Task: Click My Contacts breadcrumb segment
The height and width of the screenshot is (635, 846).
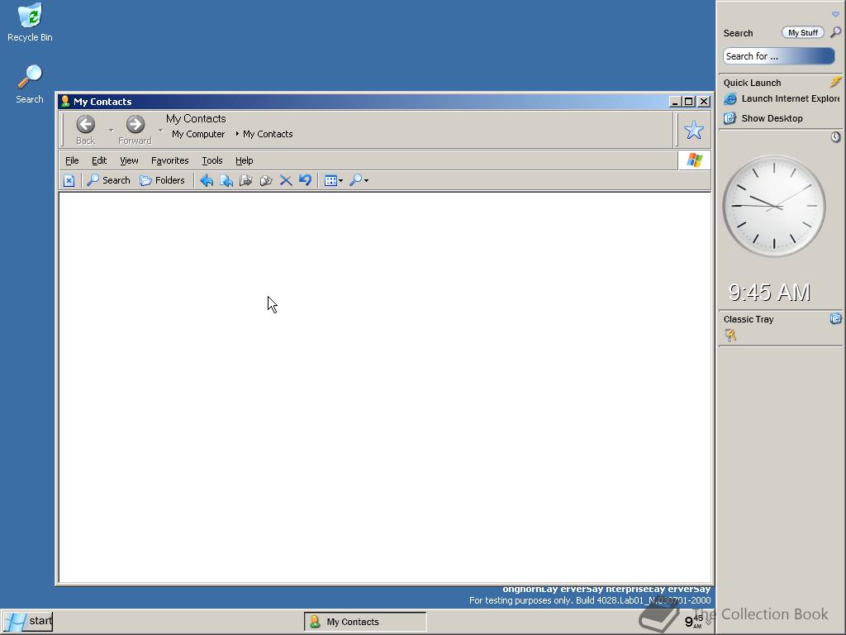Action: click(x=268, y=134)
